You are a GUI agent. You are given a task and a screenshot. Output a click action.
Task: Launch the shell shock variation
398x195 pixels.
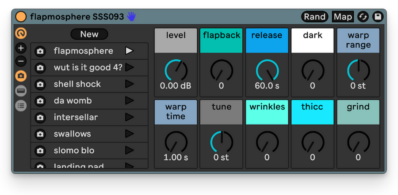[x=130, y=84]
